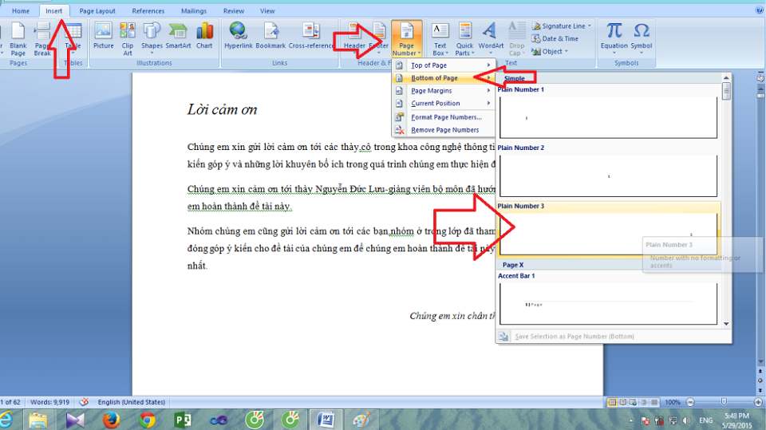Switch to the Mailings tab
The image size is (766, 430).
coord(193,10)
